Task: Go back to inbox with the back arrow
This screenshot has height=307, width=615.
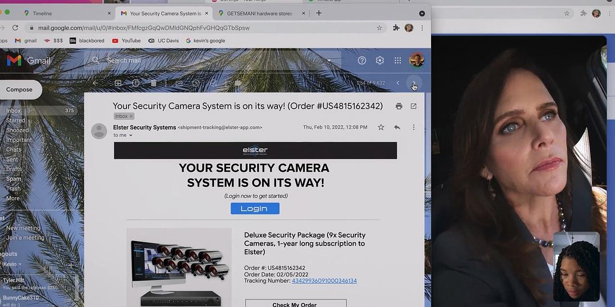Action: (x=95, y=83)
